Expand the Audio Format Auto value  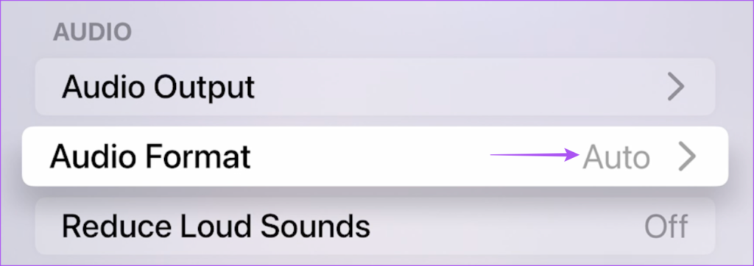click(616, 158)
